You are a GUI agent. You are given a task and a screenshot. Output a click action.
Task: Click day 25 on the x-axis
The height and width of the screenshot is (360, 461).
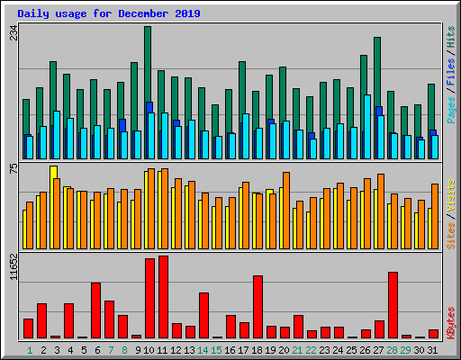coord(351,350)
